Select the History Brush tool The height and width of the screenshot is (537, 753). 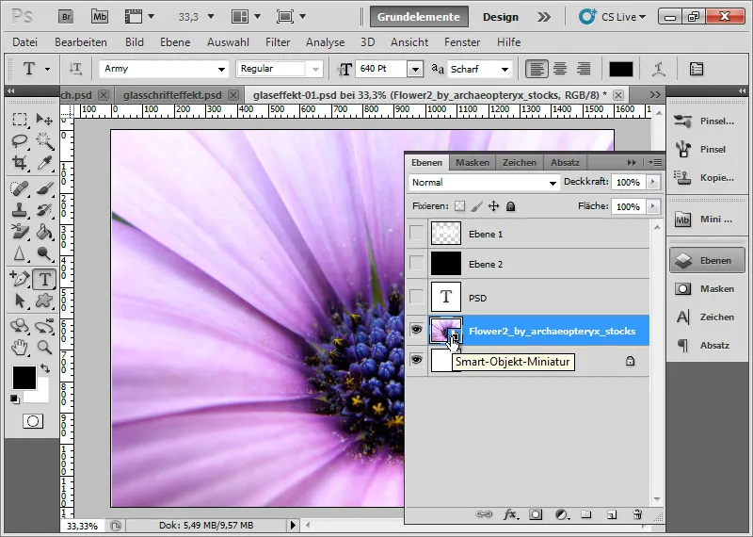pos(44,210)
